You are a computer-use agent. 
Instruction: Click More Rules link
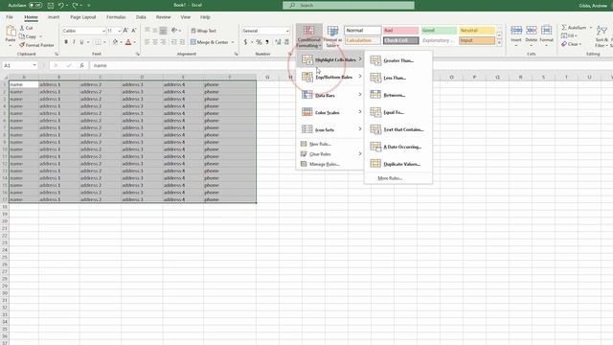(390, 178)
